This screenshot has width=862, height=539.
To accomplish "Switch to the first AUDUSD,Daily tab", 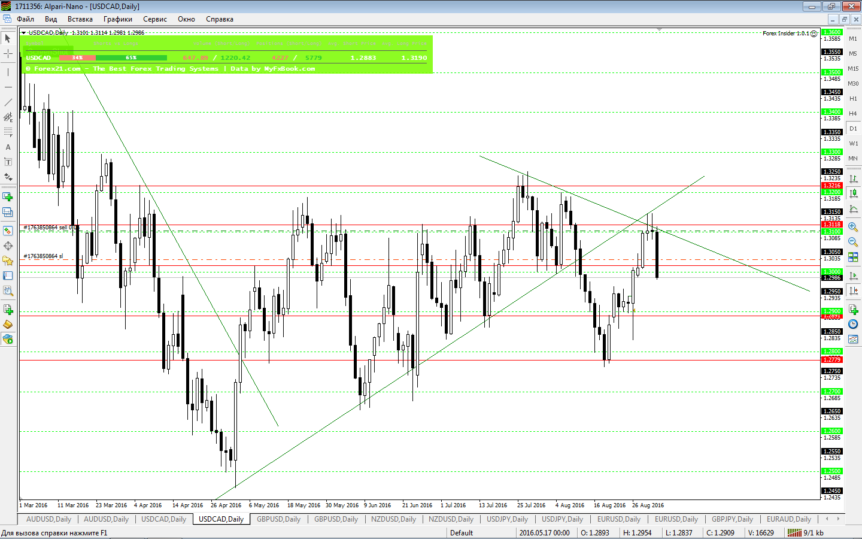I will [48, 519].
